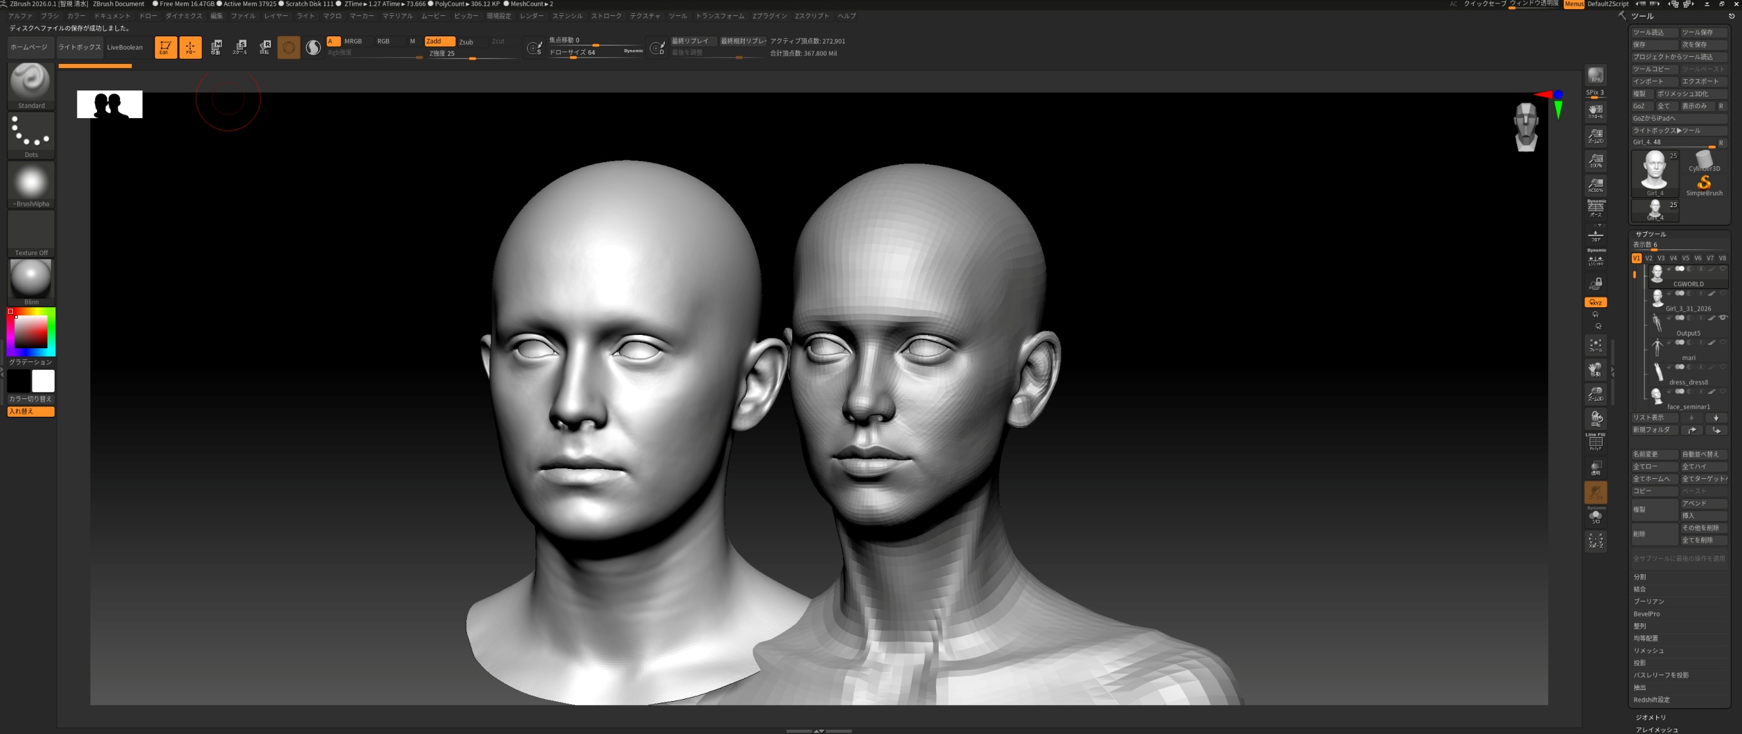
Task: Click the Frame (フレーム) view icon
Action: [x=1596, y=346]
